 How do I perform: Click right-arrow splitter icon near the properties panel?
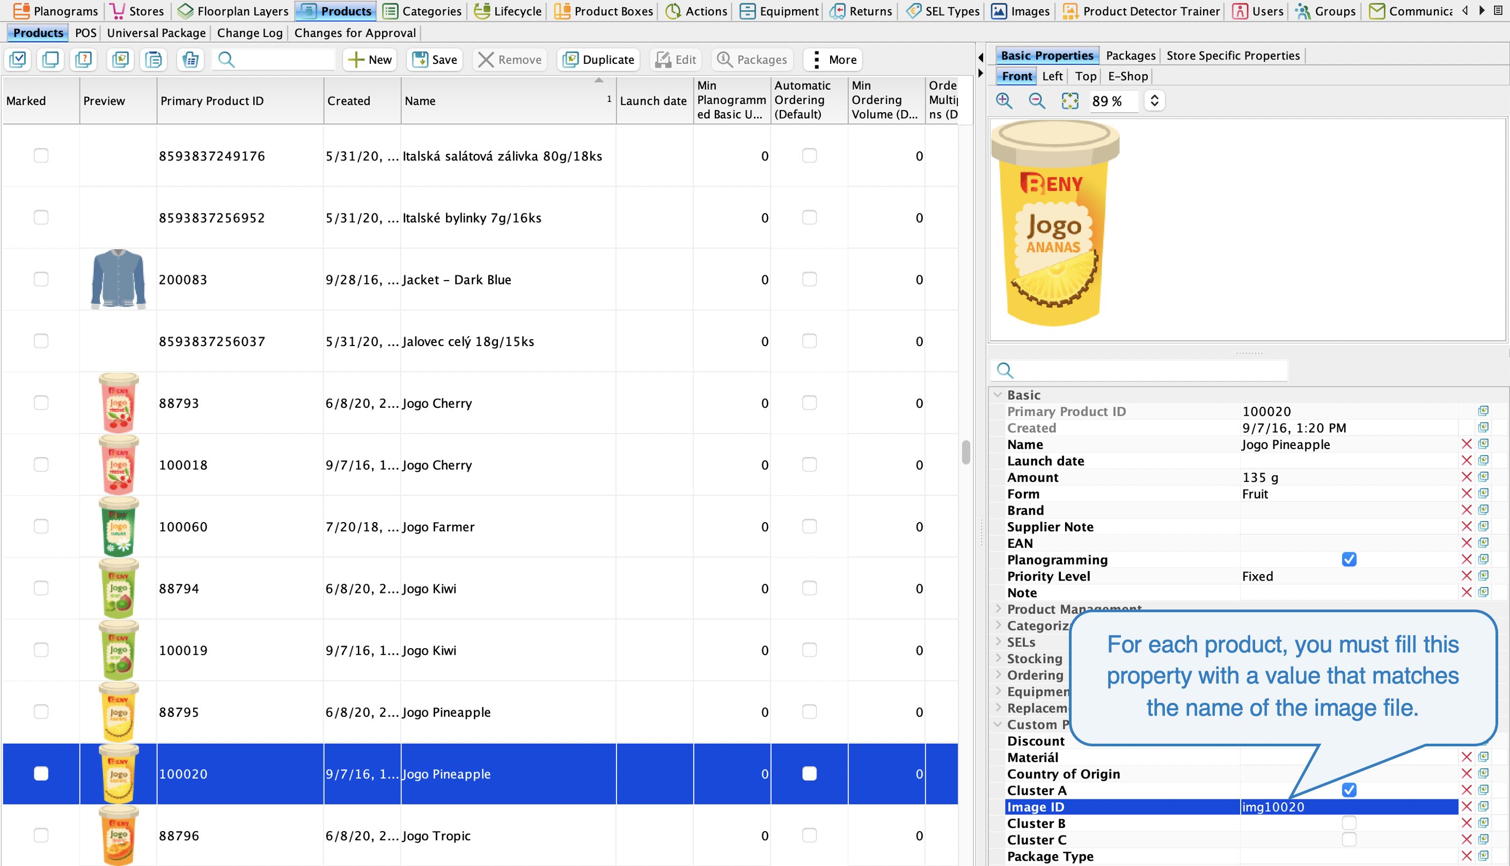tap(981, 73)
